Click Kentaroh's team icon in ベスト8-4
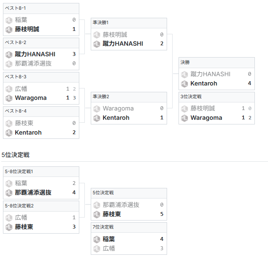Image resolution: width=268 pixels, height=262 pixels. tap(9, 132)
